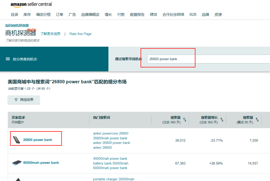Click the Rate this Page link
Screen dimensions: 270x181
pyautogui.click(x=80, y=34)
